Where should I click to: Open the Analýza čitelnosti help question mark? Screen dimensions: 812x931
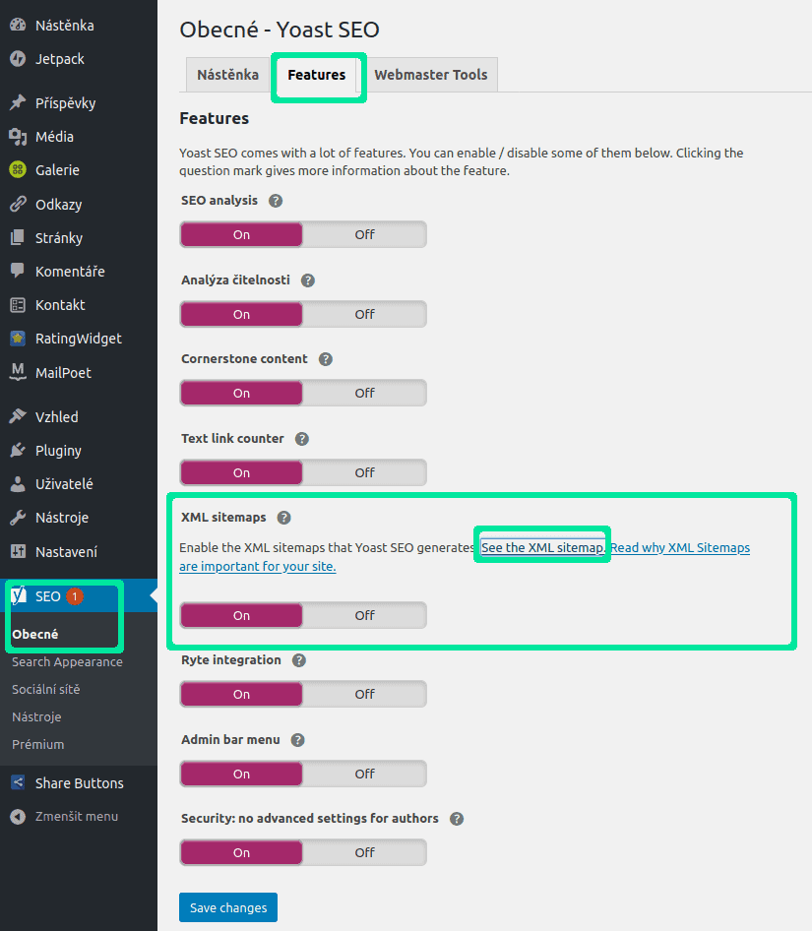(x=308, y=280)
